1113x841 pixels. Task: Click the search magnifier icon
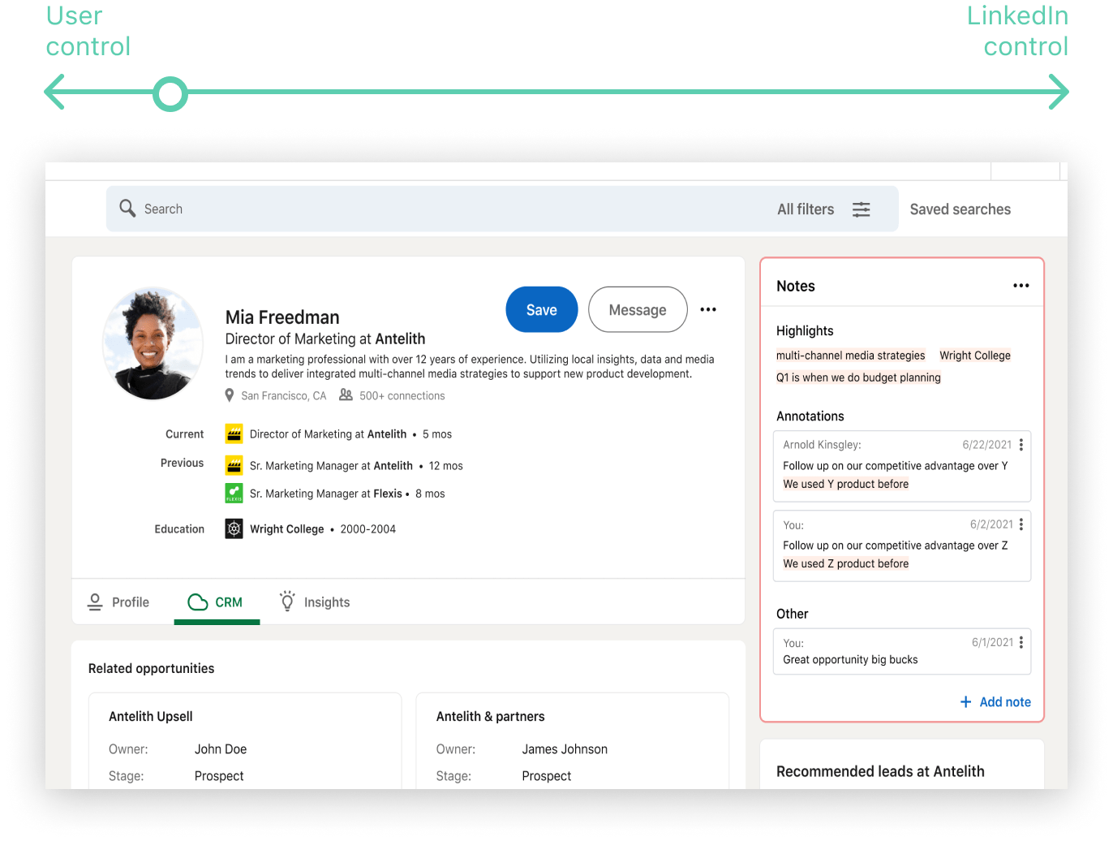pos(127,209)
